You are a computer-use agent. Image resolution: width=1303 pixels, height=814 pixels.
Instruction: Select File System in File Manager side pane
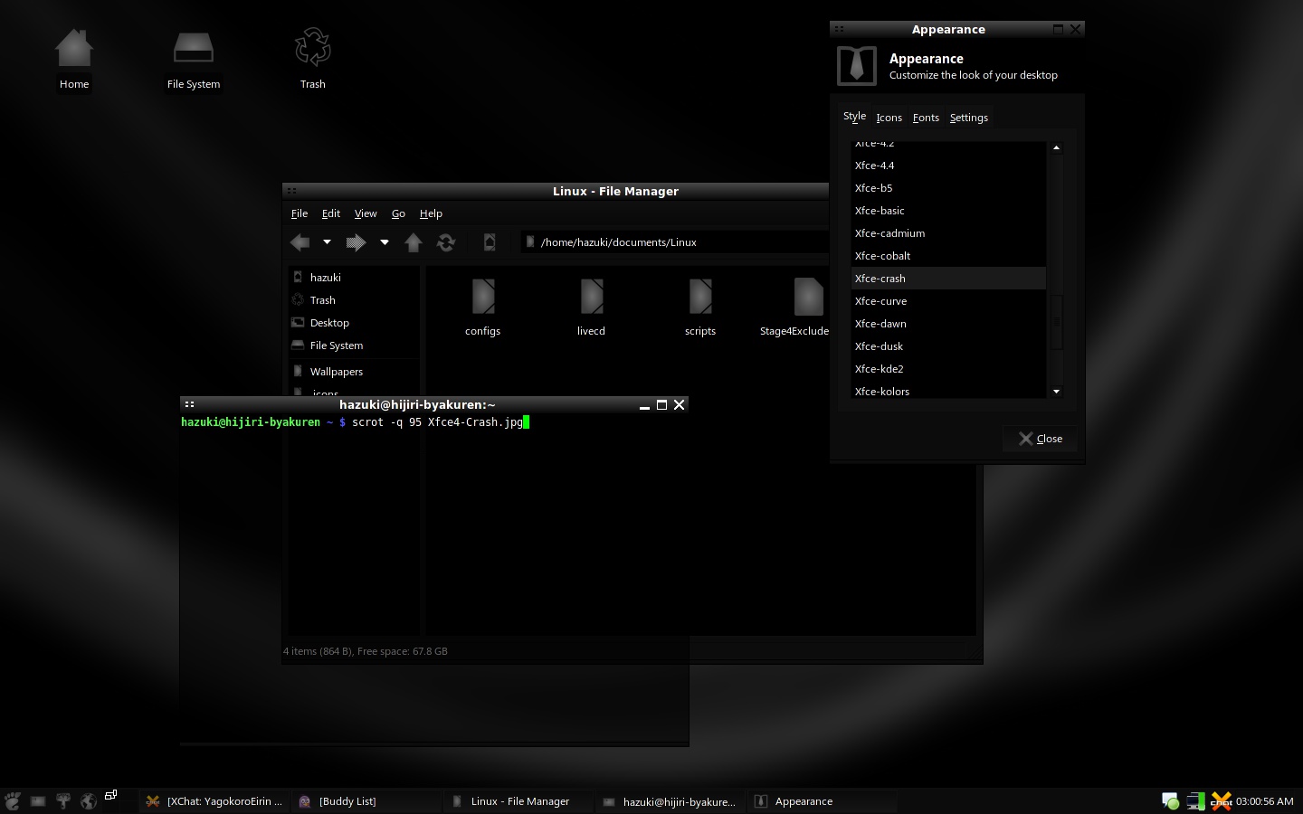click(354, 345)
